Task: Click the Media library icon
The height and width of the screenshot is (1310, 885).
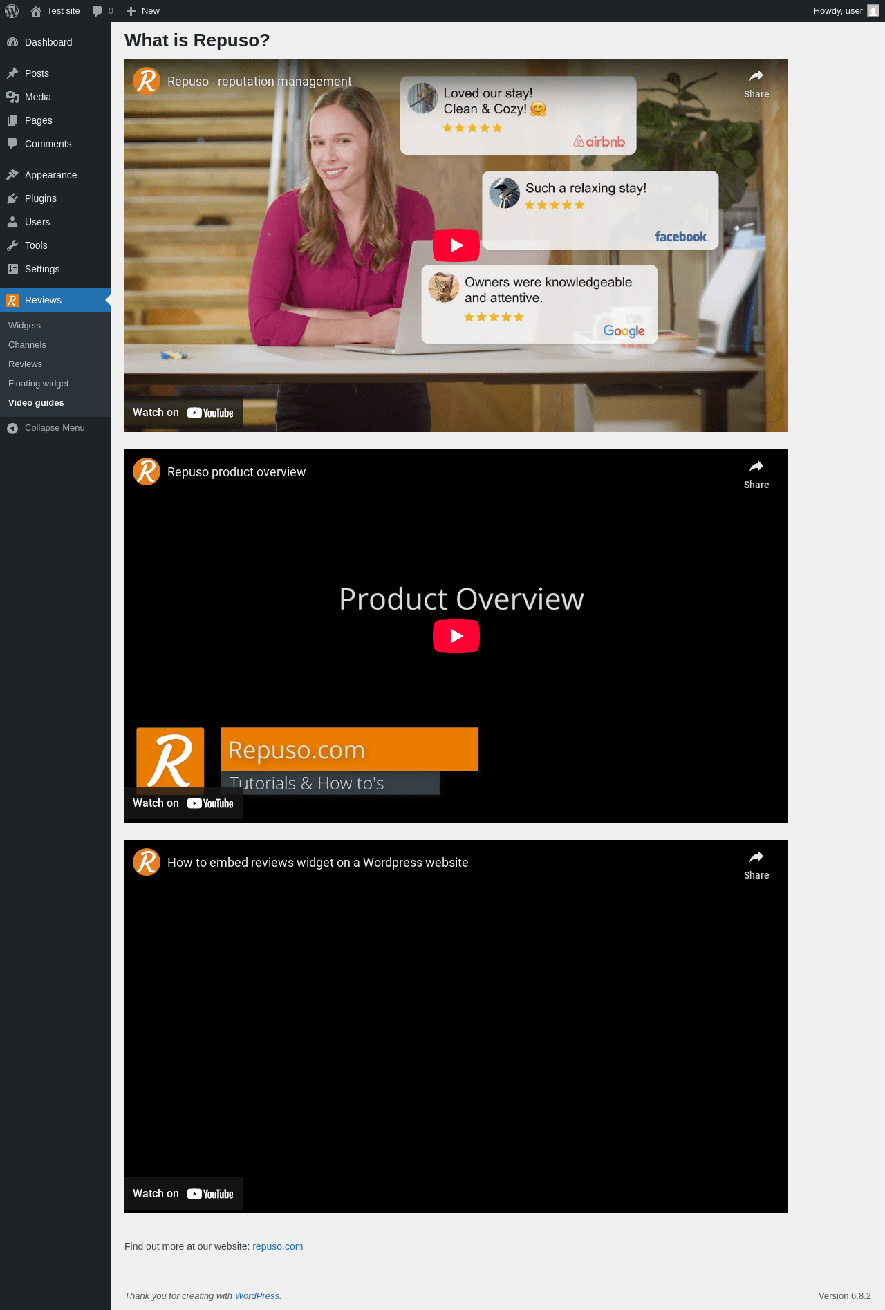Action: point(12,97)
